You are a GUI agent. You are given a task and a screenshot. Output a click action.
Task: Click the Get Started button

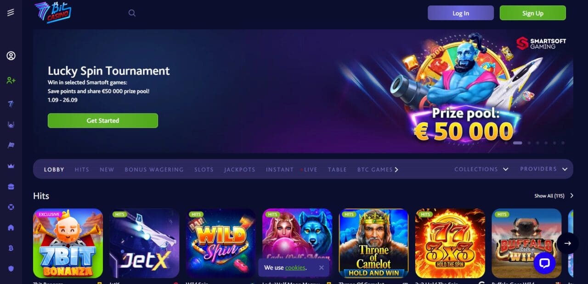[103, 120]
